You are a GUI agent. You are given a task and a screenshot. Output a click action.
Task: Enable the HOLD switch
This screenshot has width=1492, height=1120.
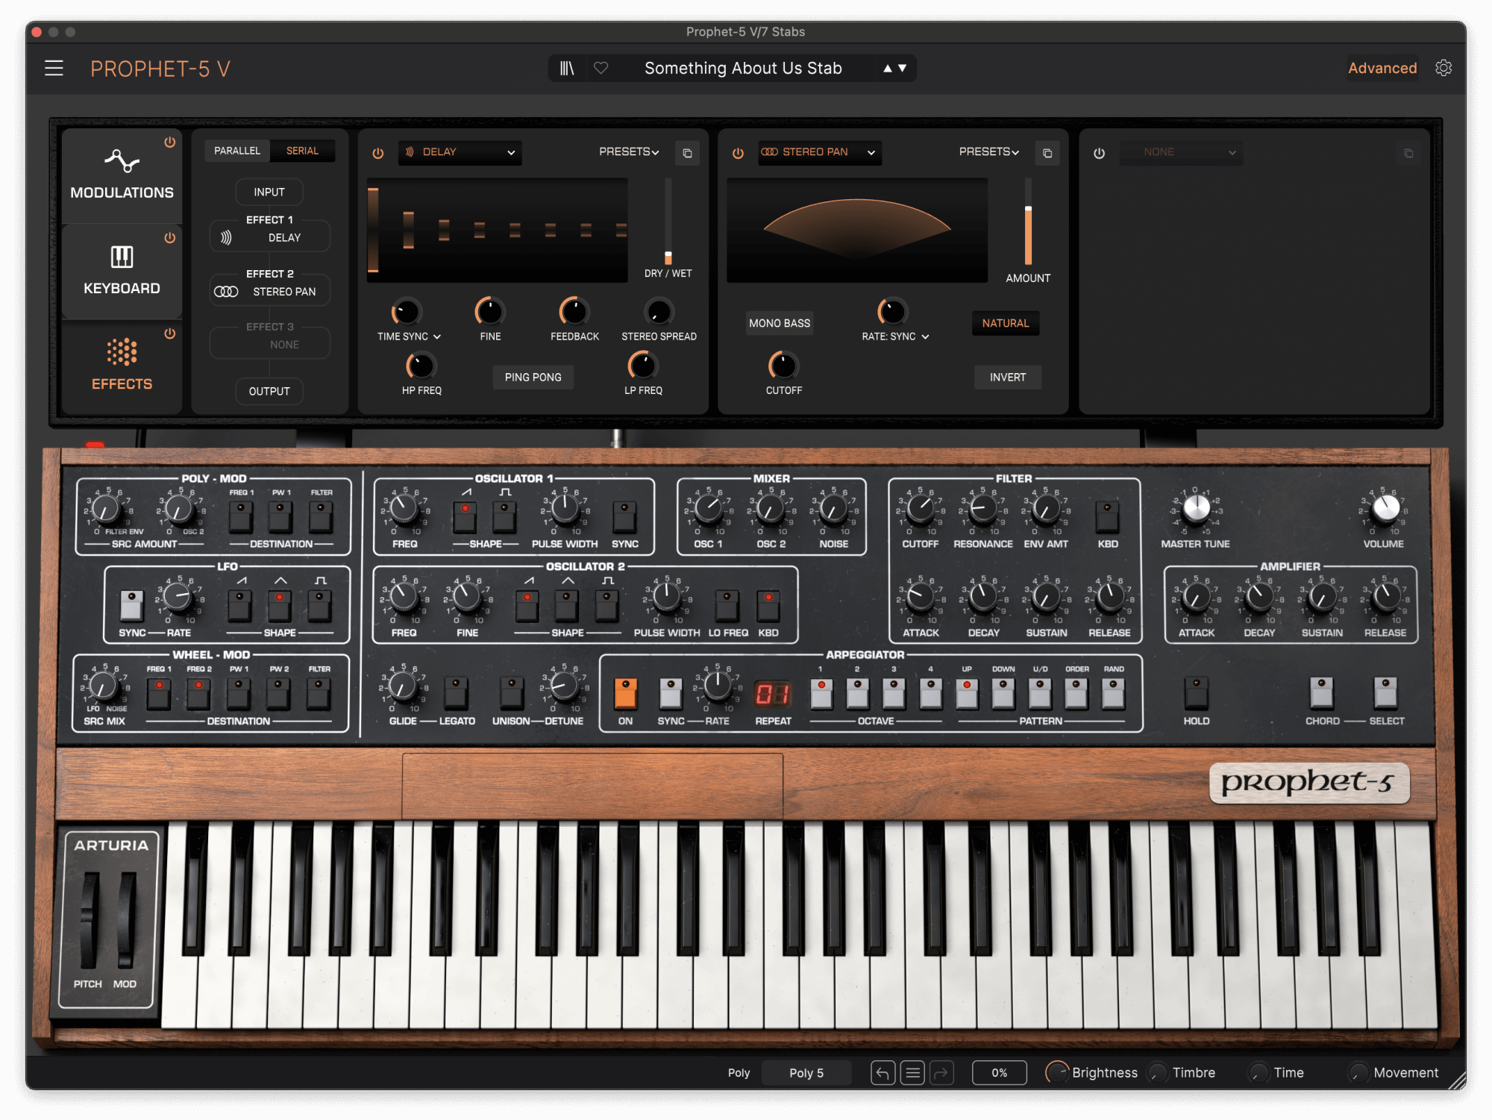coord(1196,693)
